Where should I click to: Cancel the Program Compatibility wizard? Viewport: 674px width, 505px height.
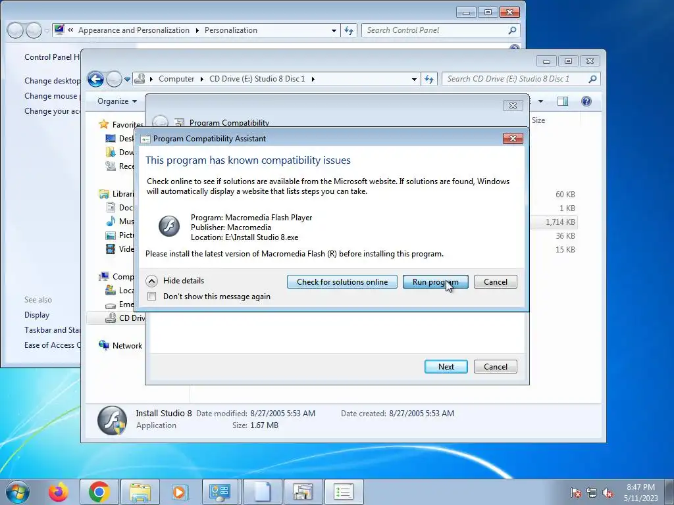click(x=495, y=367)
